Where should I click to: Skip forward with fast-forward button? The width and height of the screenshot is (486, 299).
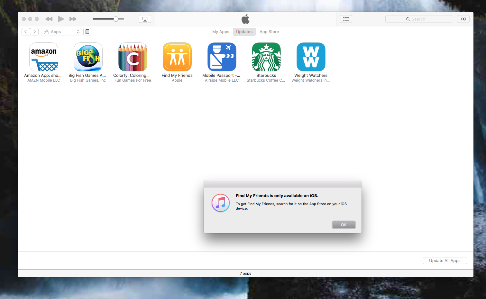pyautogui.click(x=73, y=19)
